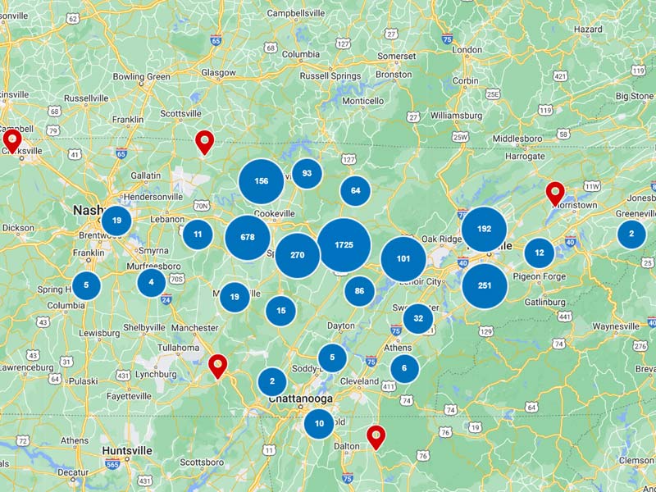Open the red pin north of Dalton
The image size is (656, 492).
(376, 437)
